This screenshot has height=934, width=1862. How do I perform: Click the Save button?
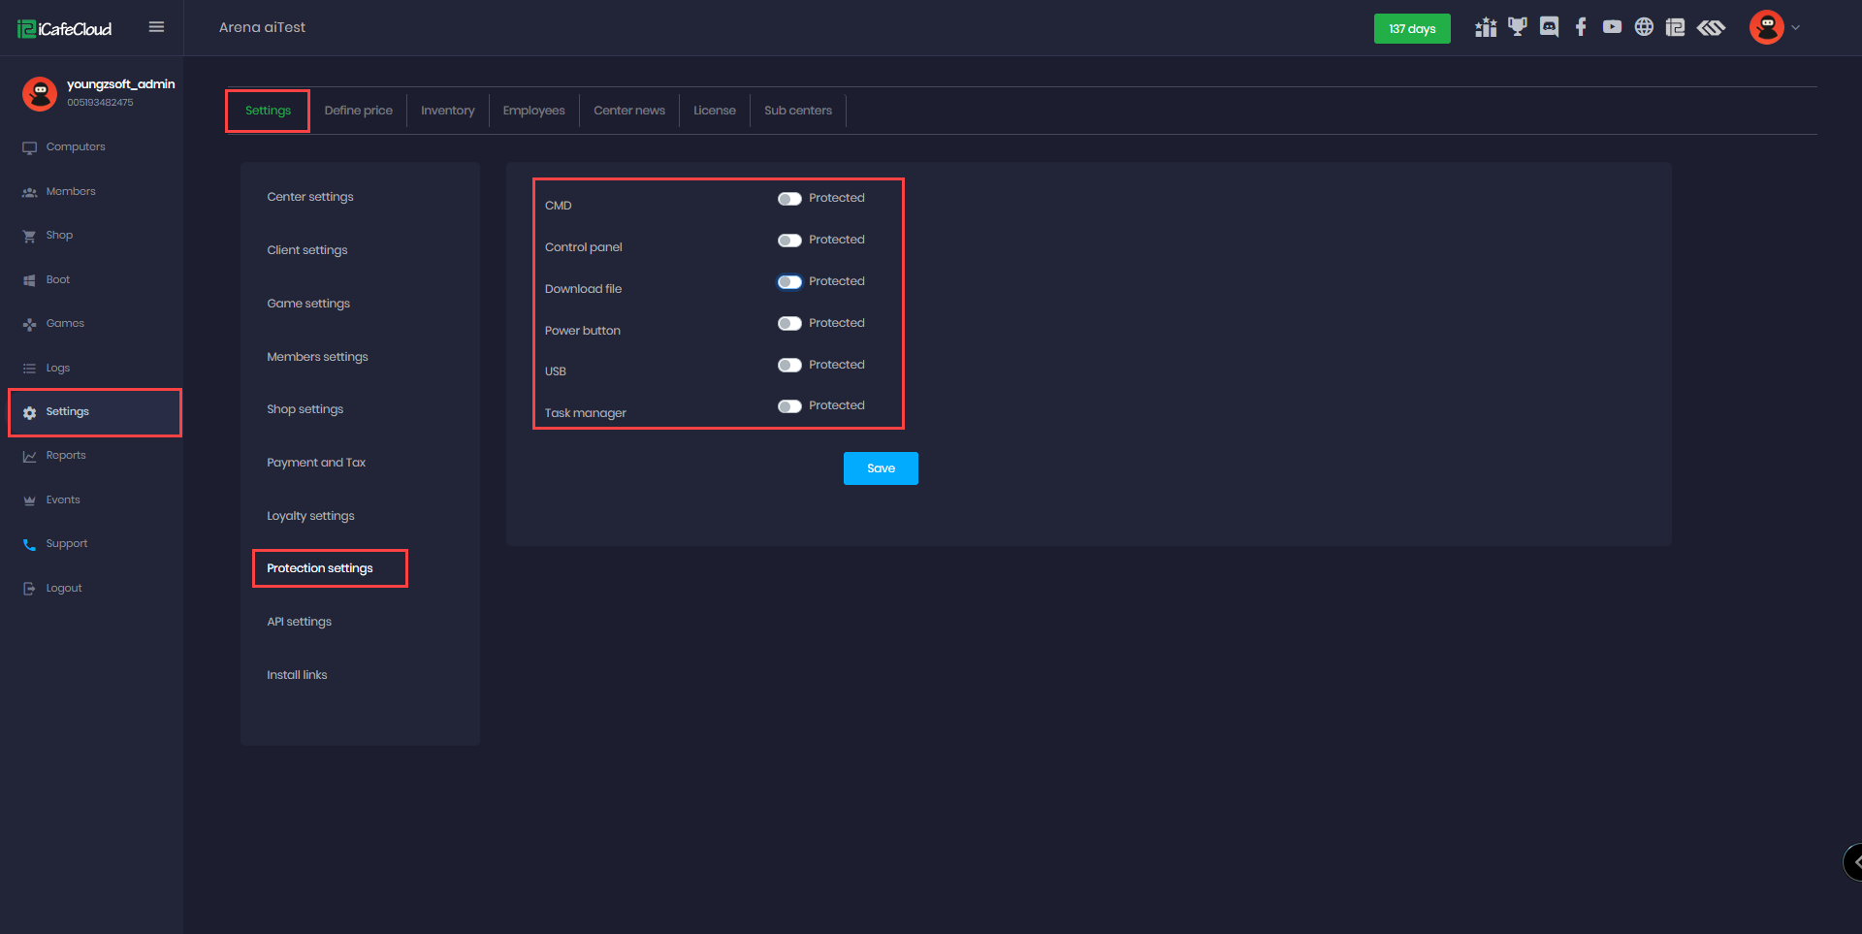coord(881,468)
